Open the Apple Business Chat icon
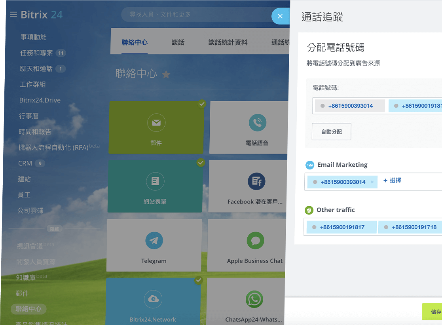This screenshot has height=325, width=442. point(255,240)
